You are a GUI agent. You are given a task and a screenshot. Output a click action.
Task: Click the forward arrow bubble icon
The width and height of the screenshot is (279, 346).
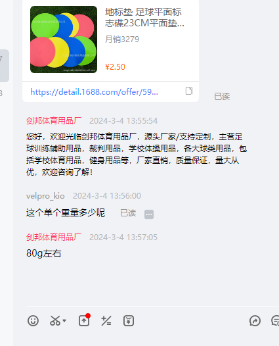coord(255,320)
